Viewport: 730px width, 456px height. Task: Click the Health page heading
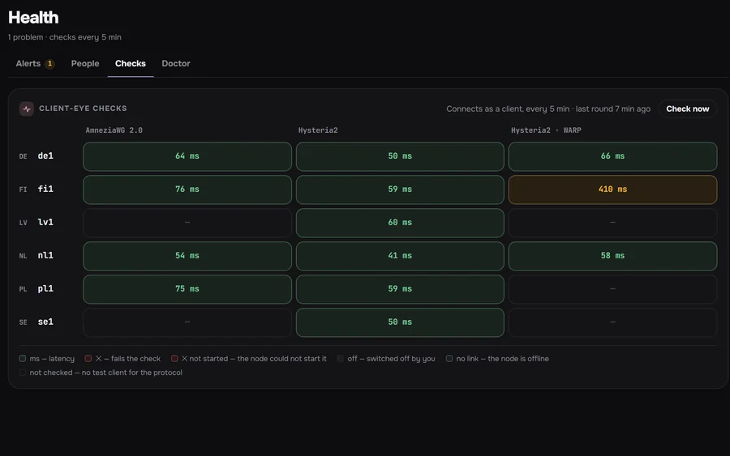pyautogui.click(x=33, y=18)
